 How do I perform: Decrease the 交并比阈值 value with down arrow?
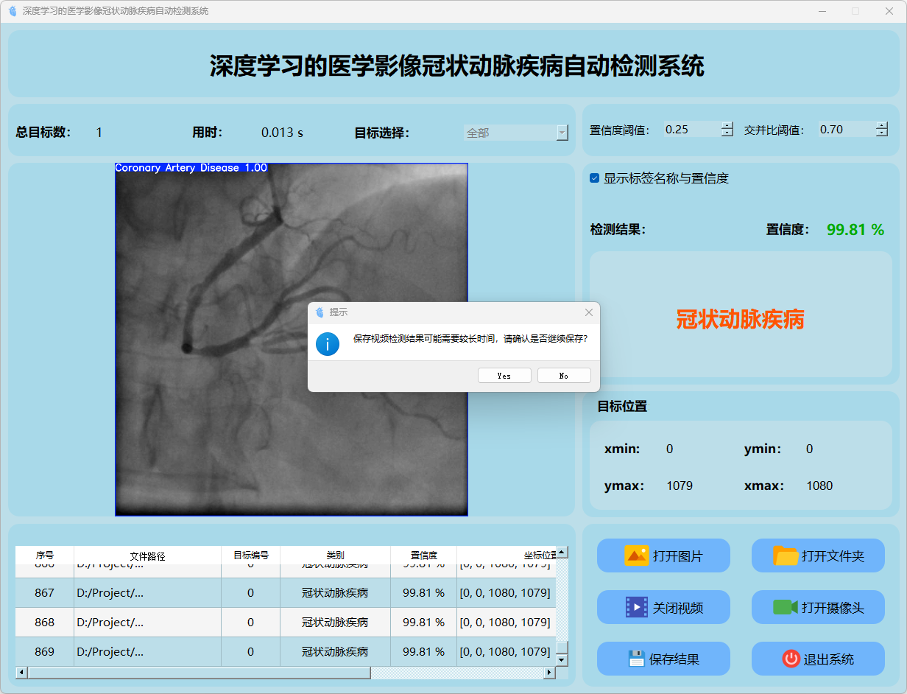[x=882, y=133]
